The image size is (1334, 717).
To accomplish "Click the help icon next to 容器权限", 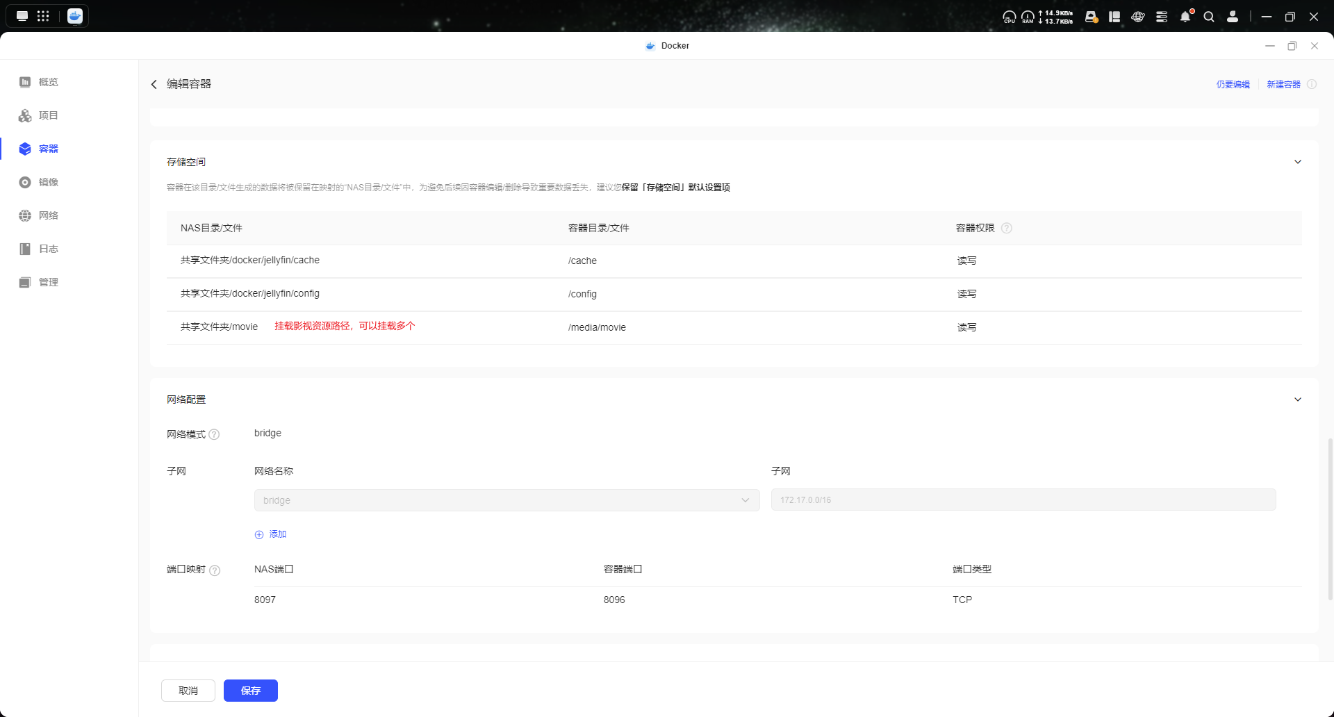I will [1007, 228].
